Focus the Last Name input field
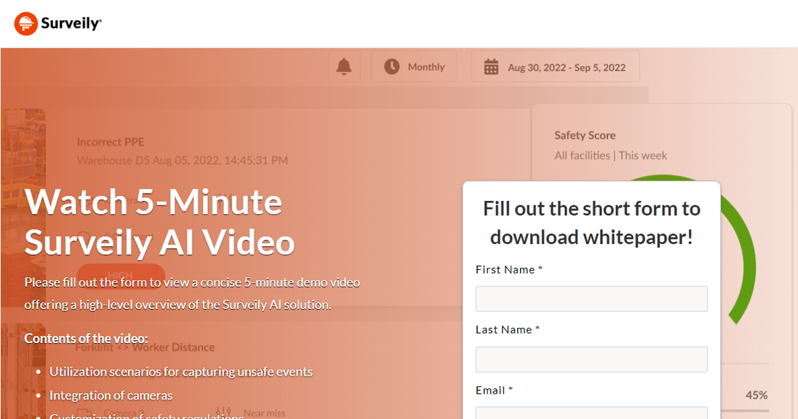Viewport: 798px width, 419px height. pyautogui.click(x=591, y=359)
